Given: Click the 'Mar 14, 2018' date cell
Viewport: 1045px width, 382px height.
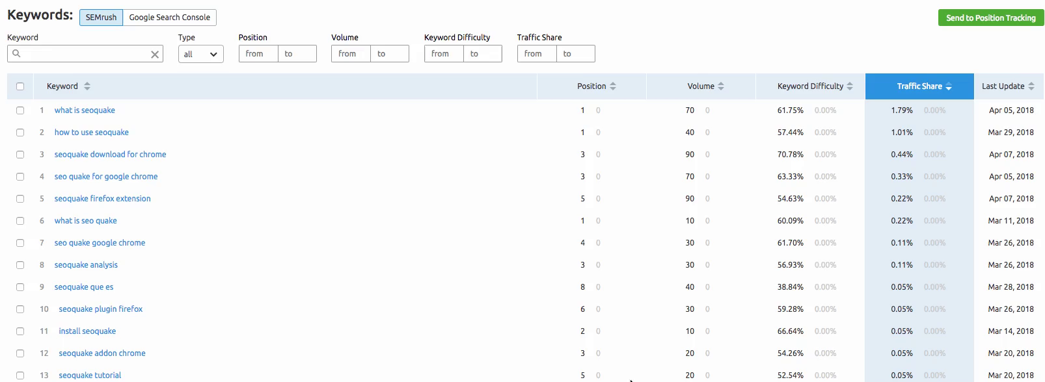Looking at the screenshot, I should coord(1011,331).
